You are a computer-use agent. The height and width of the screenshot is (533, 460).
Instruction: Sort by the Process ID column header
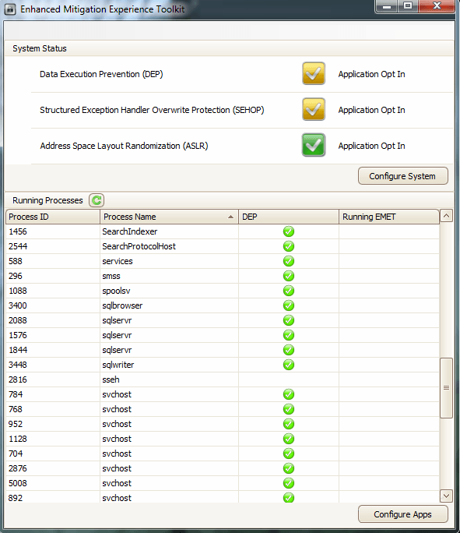click(x=53, y=217)
